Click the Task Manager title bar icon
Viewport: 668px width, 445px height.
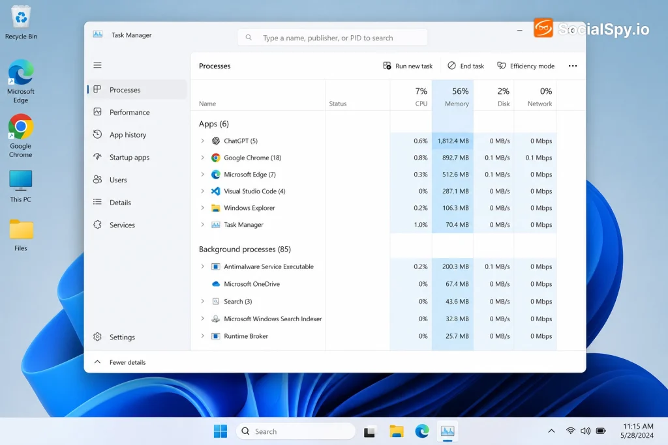point(98,35)
